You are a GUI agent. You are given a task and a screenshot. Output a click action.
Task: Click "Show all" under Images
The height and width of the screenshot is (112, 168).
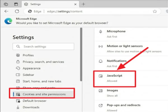click(112, 95)
